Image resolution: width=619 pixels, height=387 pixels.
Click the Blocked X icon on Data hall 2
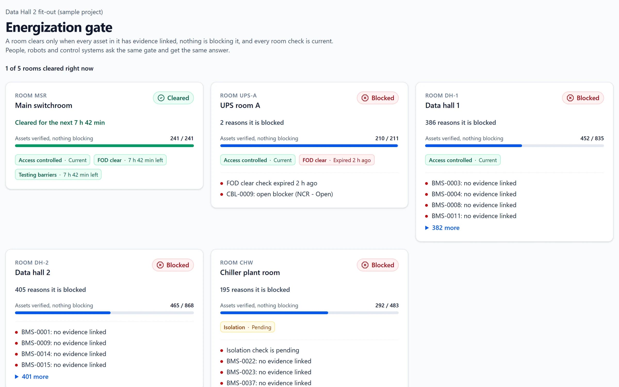160,265
